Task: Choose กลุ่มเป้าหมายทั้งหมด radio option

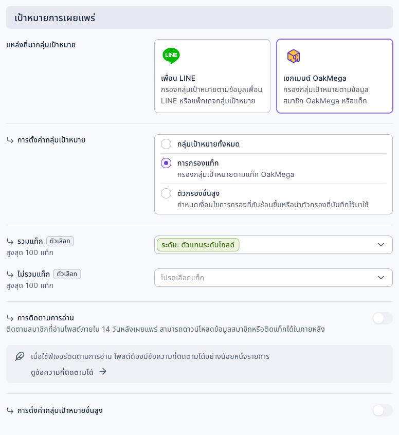Action: [x=166, y=144]
